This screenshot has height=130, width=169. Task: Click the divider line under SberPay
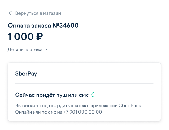pyautogui.click(x=84, y=83)
